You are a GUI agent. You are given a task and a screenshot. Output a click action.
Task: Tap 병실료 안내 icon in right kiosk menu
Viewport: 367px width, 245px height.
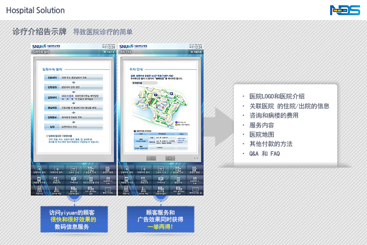pyautogui.click(x=177, y=171)
